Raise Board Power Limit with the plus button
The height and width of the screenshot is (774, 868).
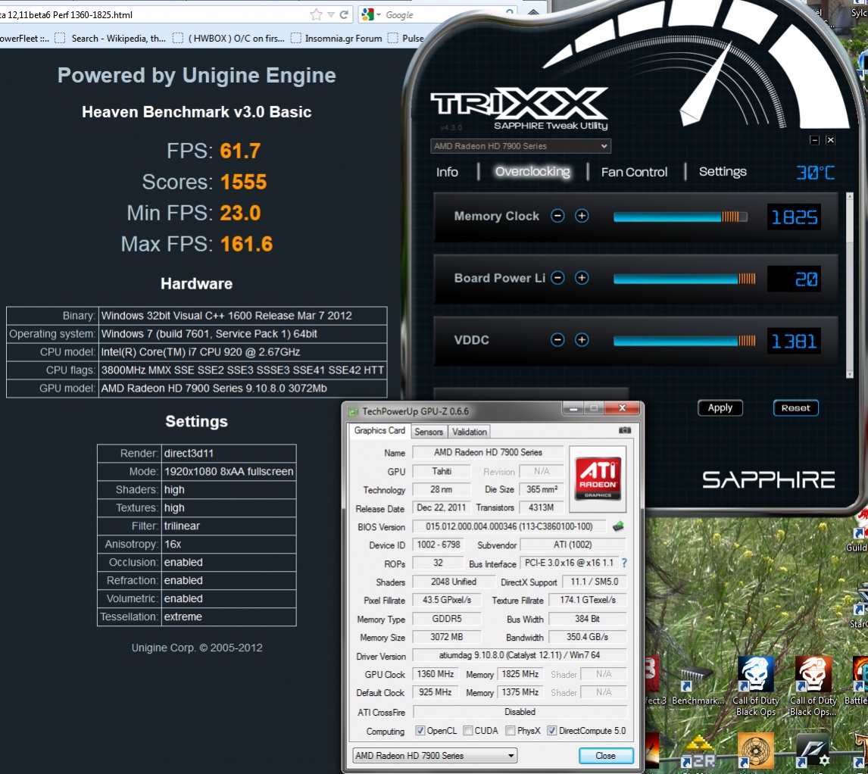[582, 278]
